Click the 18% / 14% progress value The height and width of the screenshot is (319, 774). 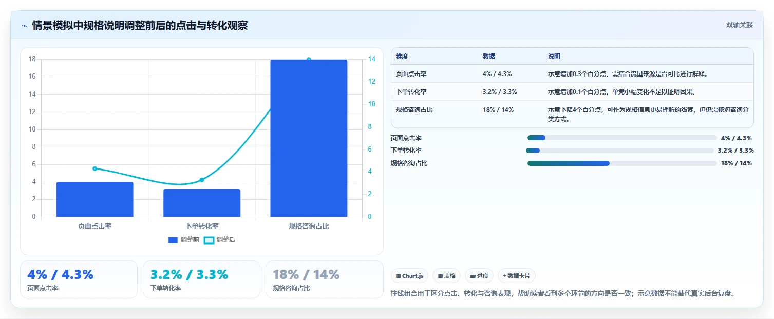737,163
